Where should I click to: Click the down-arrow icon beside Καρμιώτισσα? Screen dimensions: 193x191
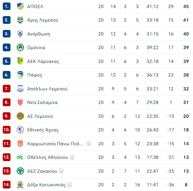[x=89, y=144]
